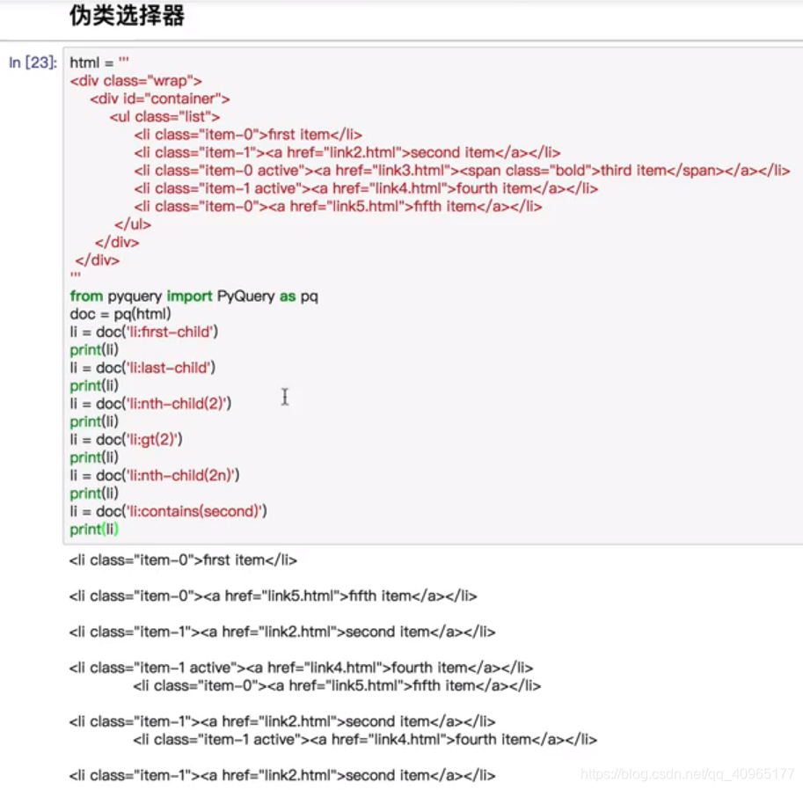Click the li:nth-child(2n) selector line
The image size is (803, 790).
pos(155,475)
